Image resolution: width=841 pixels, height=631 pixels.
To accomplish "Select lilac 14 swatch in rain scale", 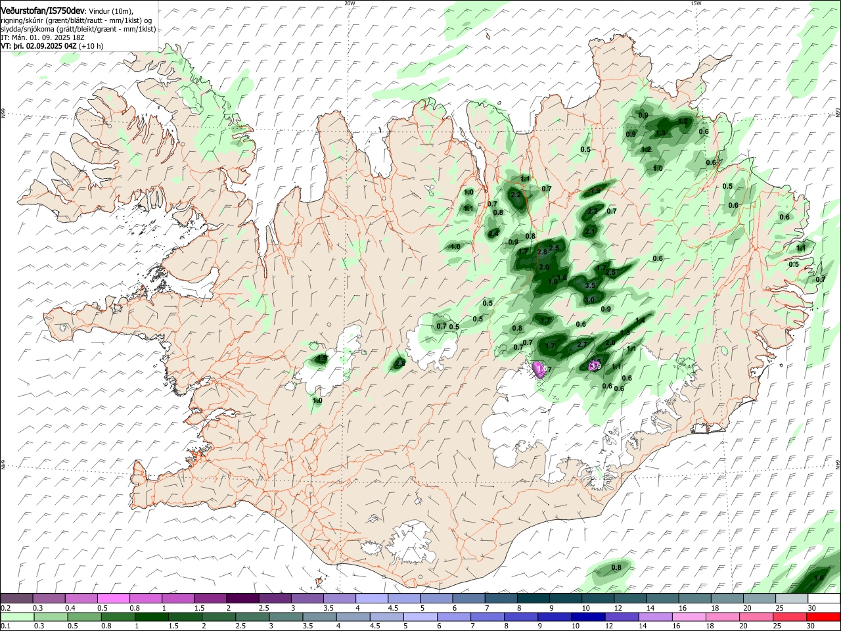I will click(655, 617).
